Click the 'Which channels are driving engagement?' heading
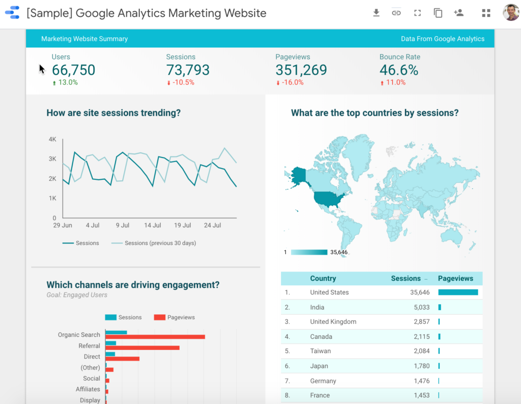521x404 pixels. [x=133, y=285]
